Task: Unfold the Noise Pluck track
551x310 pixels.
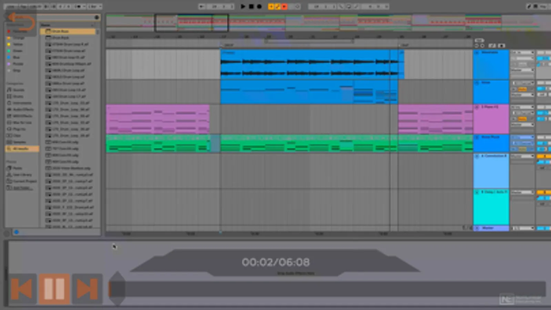Action: [x=477, y=137]
